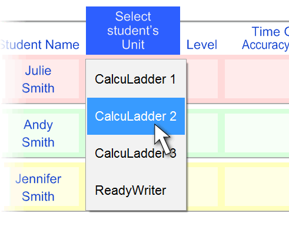Click Jennifer Smith's Time Accuracy cell
The image size is (289, 226).
click(257, 187)
